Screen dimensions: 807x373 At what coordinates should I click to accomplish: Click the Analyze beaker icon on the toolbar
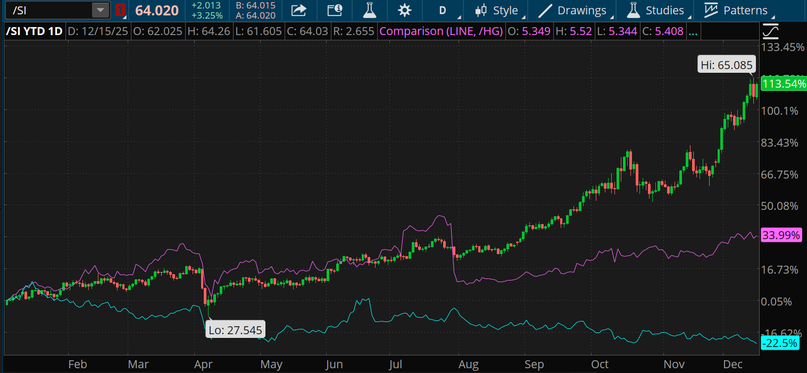click(x=369, y=10)
